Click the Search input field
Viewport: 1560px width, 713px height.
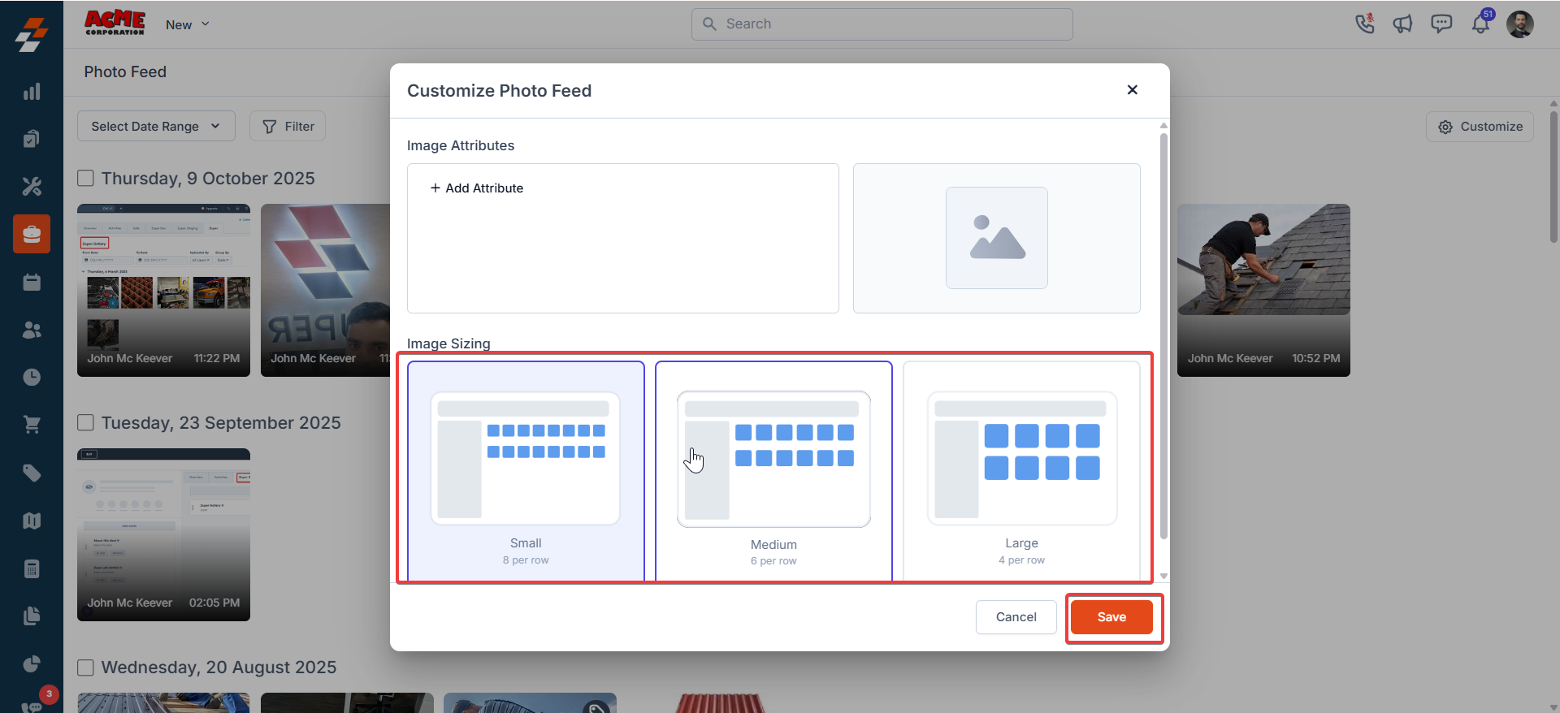[882, 24]
